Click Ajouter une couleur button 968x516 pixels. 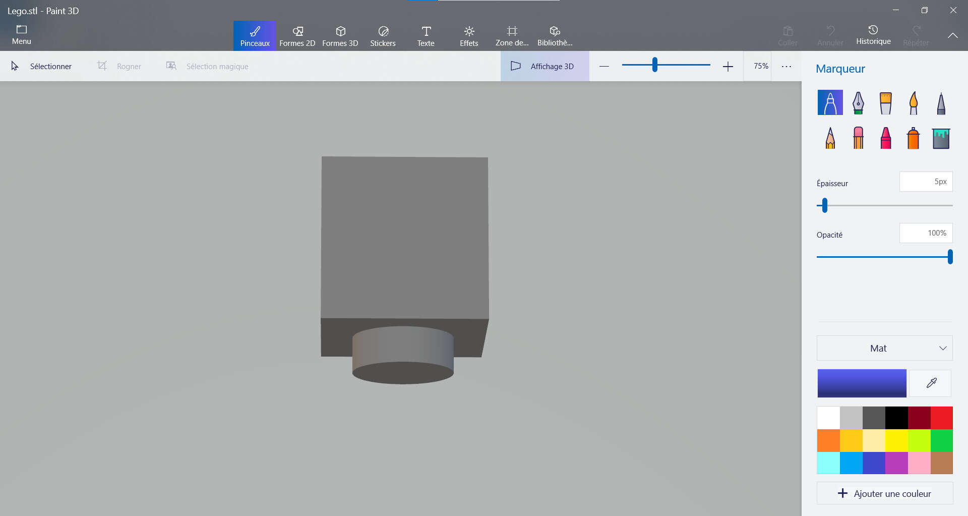(884, 493)
